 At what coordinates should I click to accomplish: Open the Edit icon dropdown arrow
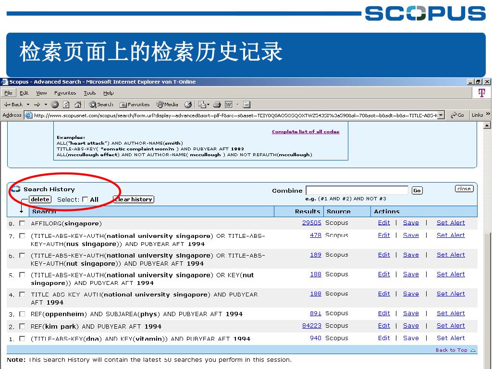coord(237,104)
